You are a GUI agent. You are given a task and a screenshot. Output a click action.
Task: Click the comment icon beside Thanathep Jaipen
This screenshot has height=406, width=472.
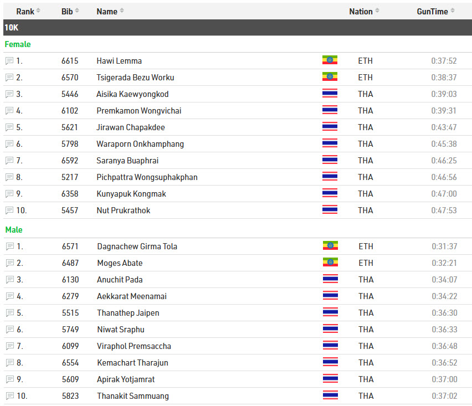(x=10, y=313)
